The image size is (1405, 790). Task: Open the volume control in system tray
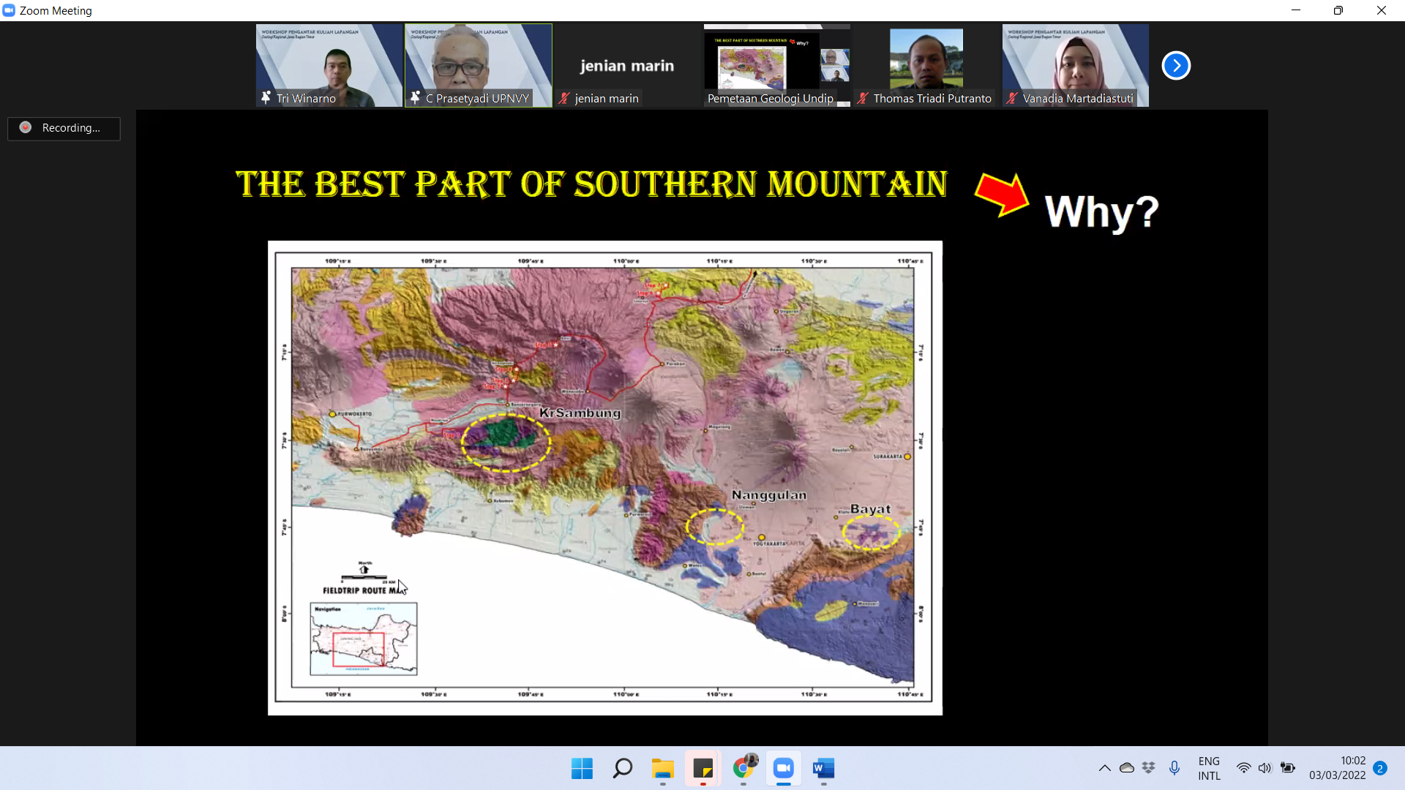click(1265, 768)
